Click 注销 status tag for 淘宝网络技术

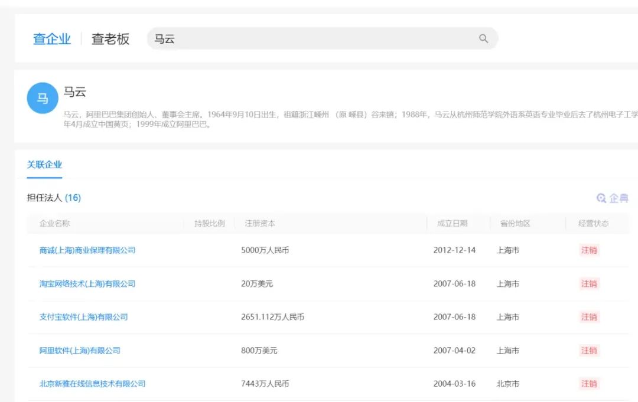pyautogui.click(x=589, y=284)
